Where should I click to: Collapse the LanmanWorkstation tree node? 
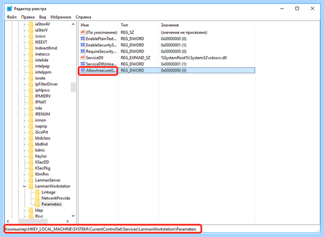pos(24,186)
